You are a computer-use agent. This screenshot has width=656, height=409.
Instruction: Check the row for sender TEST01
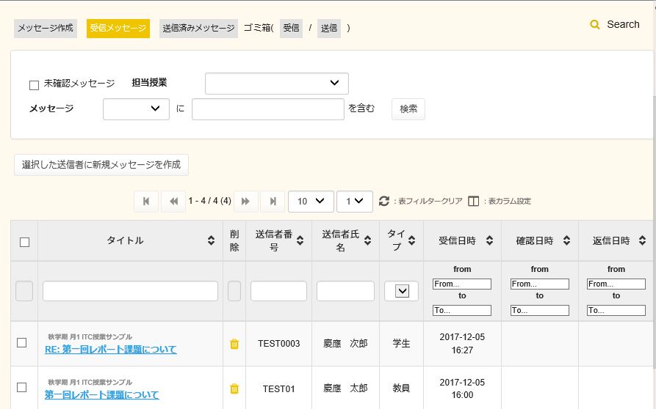pyautogui.click(x=21, y=387)
